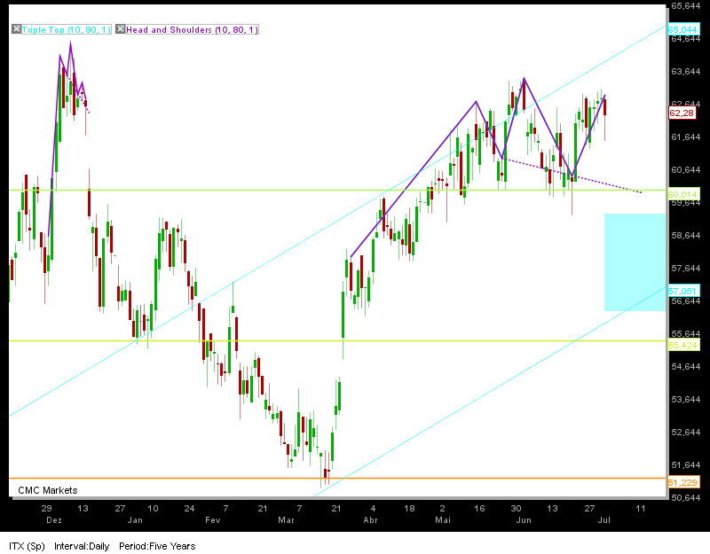The width and height of the screenshot is (710, 554).
Task: Select the 57,051 cyan channel price label
Action: (682, 292)
